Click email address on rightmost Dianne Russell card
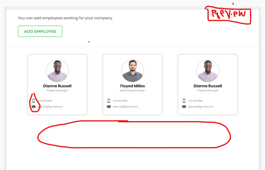This screenshot has width=265, height=170. 201,107
